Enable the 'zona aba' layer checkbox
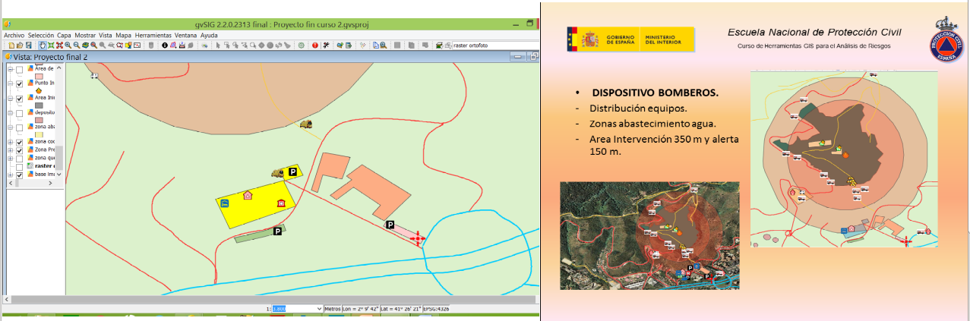970x321 pixels. [20, 127]
